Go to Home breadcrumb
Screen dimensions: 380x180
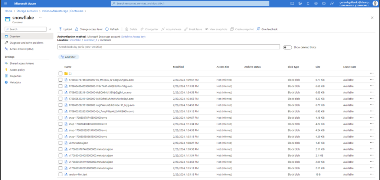pyautogui.click(x=9, y=11)
